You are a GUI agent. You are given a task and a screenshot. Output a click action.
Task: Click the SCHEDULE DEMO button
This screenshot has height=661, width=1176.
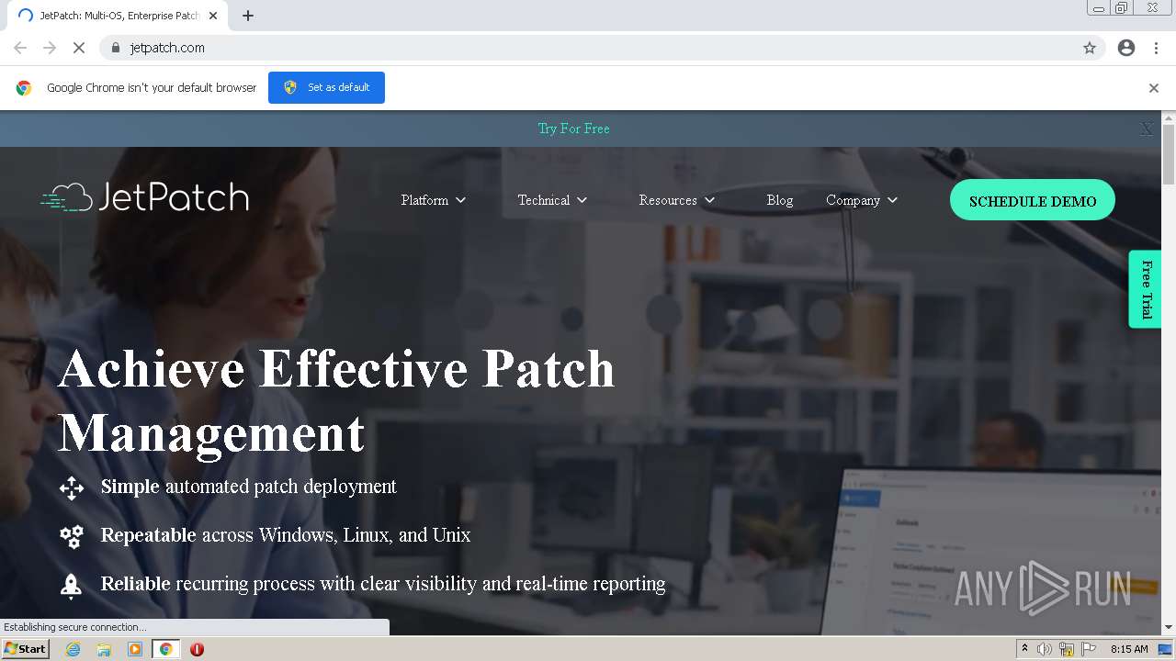(1033, 200)
